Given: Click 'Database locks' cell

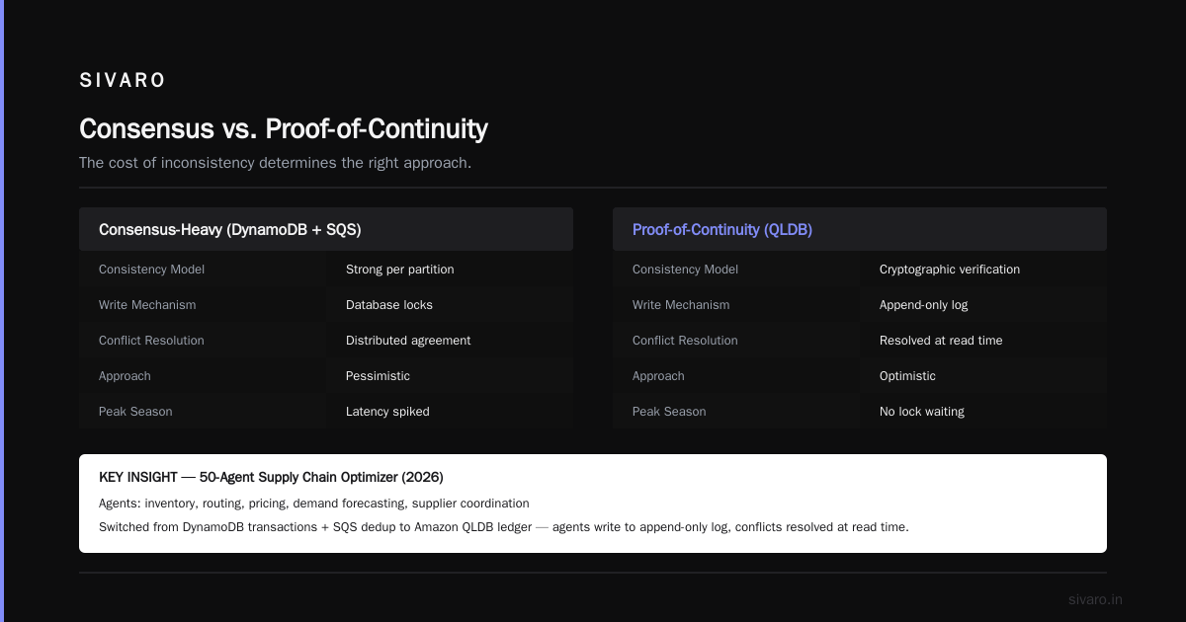Looking at the screenshot, I should (450, 305).
